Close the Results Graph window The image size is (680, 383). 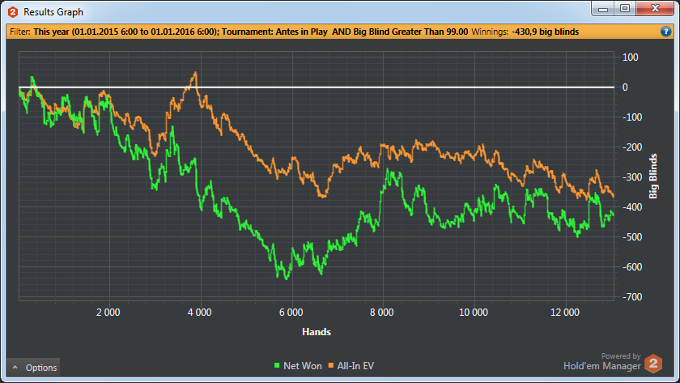coord(654,9)
